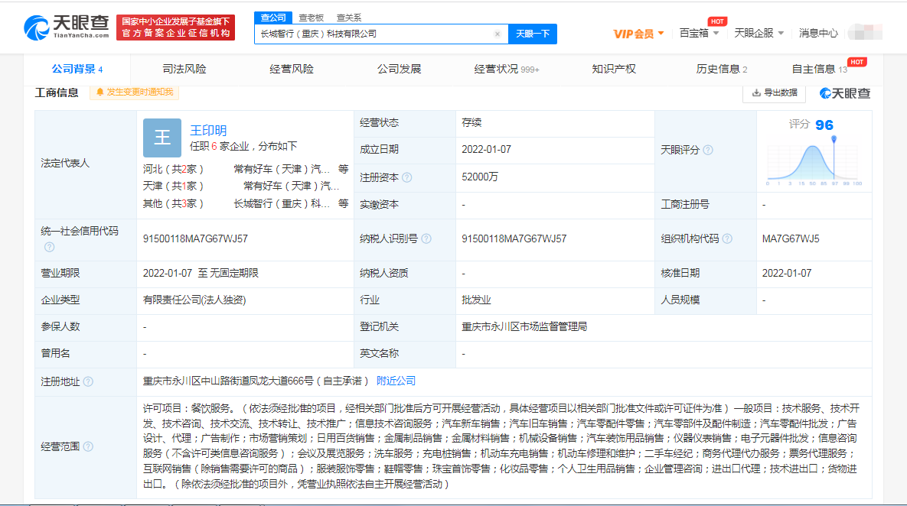Image resolution: width=907 pixels, height=506 pixels.
Task: Expand 等 in the 河北 row
Action: click(344, 169)
